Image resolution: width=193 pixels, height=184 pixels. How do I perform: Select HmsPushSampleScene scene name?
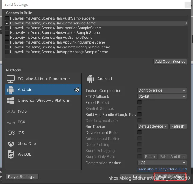(x=52, y=18)
